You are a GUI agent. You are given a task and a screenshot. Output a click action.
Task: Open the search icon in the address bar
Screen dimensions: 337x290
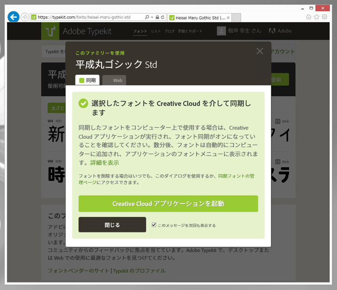[147, 17]
